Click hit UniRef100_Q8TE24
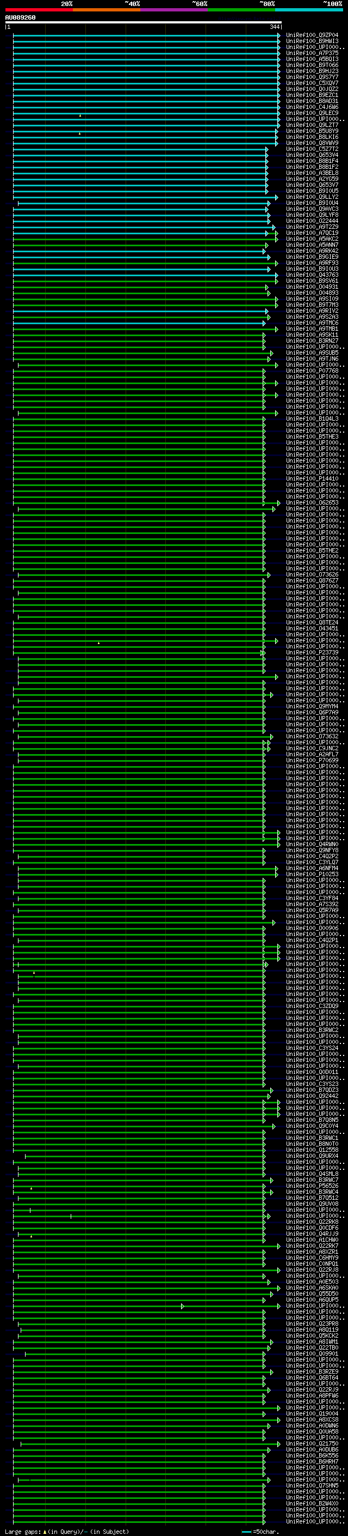The image size is (348, 1536). pyautogui.click(x=312, y=622)
